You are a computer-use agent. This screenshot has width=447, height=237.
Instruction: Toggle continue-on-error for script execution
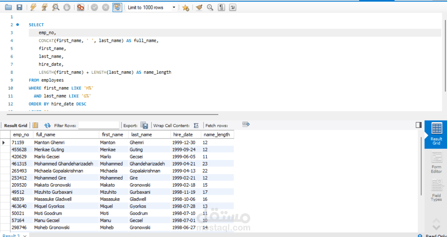pos(81,7)
